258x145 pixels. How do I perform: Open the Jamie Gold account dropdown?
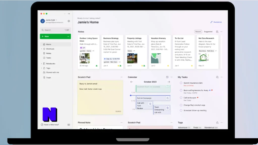pyautogui.click(x=56, y=20)
